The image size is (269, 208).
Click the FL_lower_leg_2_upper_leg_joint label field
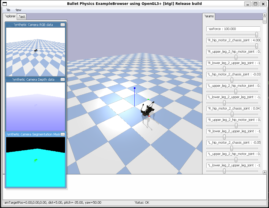tap(233, 97)
